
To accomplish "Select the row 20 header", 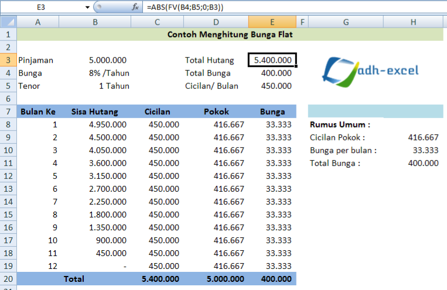I will [8, 279].
